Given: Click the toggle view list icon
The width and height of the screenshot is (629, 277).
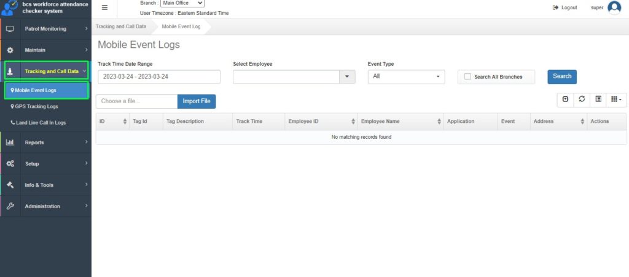Looking at the screenshot, I should pyautogui.click(x=598, y=99).
